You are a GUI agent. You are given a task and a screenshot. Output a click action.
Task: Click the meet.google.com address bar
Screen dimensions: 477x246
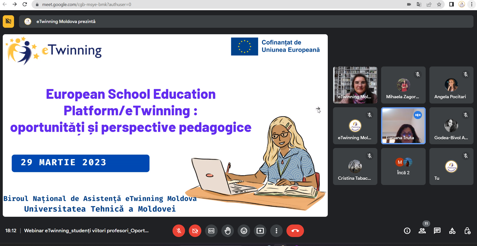click(x=86, y=4)
